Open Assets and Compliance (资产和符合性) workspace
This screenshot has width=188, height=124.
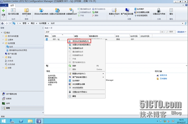(22, 94)
